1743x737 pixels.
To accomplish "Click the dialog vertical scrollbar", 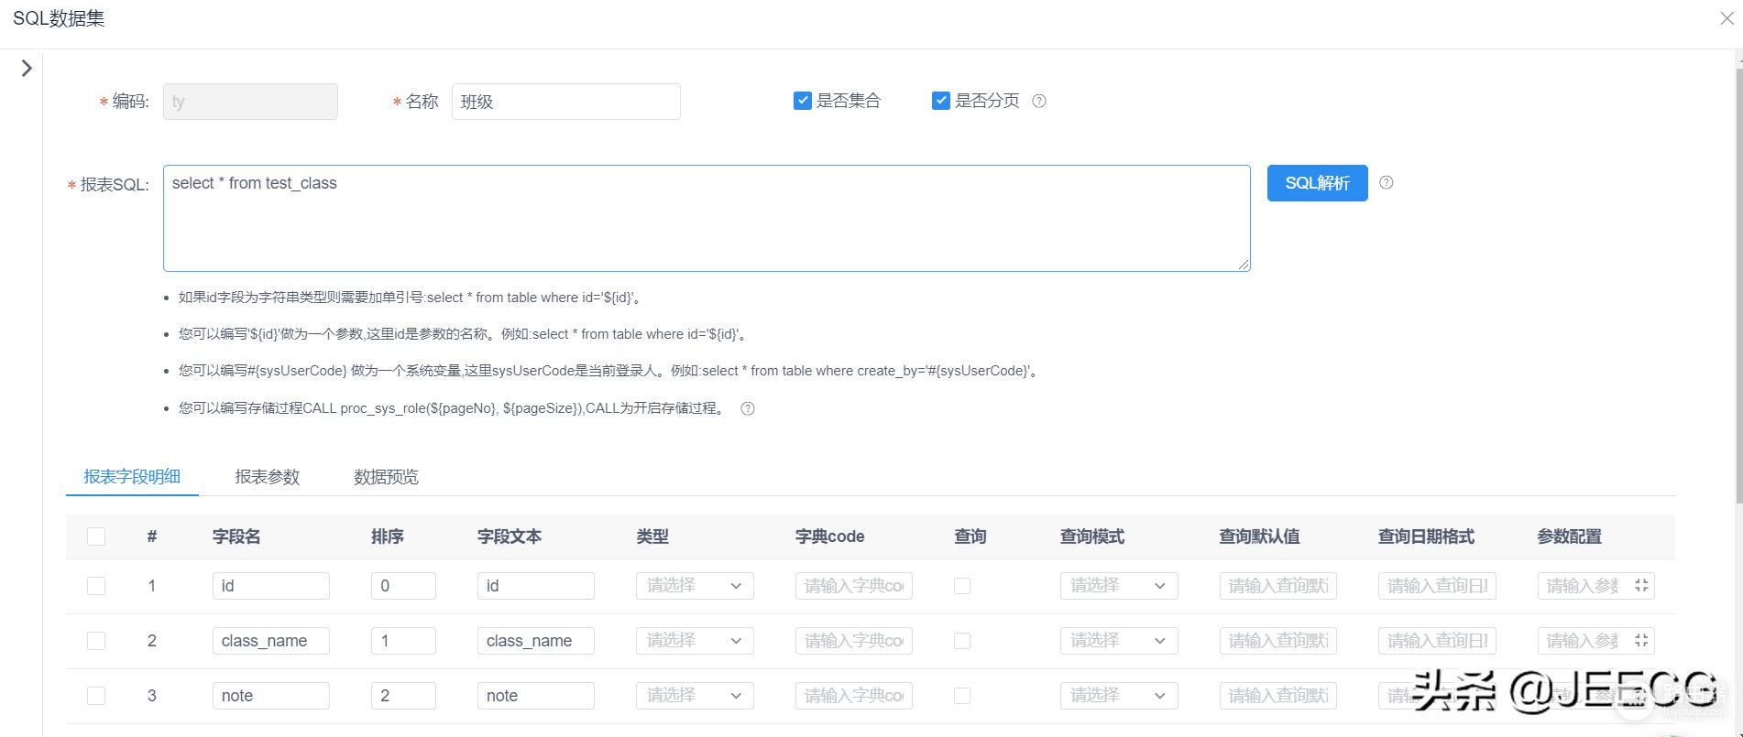I will (1738, 284).
